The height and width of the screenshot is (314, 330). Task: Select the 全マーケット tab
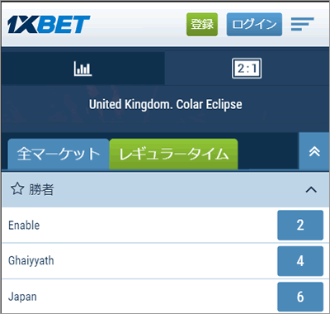pos(59,154)
